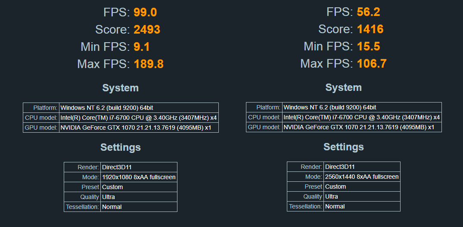Click the Score value 2493
463x227 pixels.
click(x=147, y=29)
